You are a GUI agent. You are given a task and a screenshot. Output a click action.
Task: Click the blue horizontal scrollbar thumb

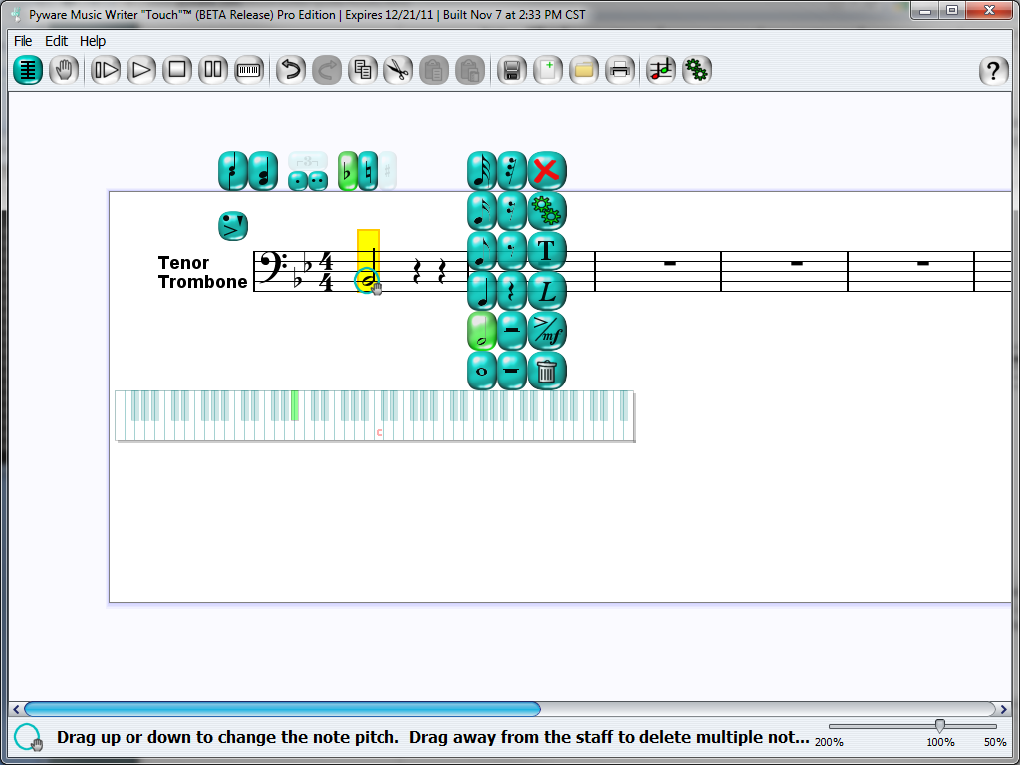(282, 709)
